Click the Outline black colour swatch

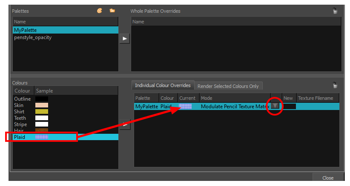click(42, 99)
